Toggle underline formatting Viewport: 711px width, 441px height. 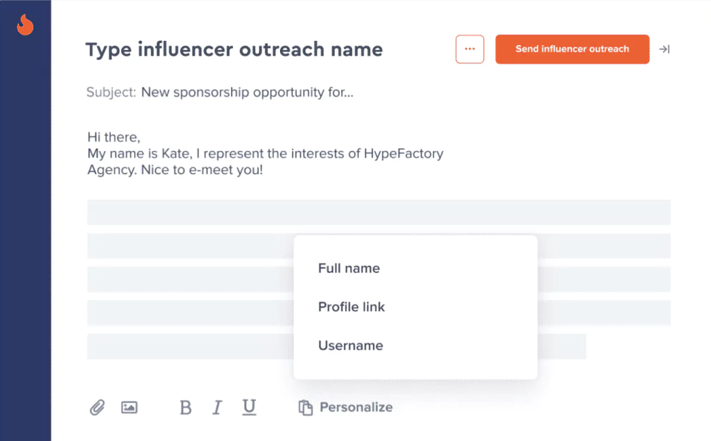click(249, 406)
